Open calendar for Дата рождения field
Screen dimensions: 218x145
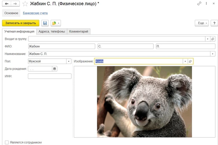54,69
